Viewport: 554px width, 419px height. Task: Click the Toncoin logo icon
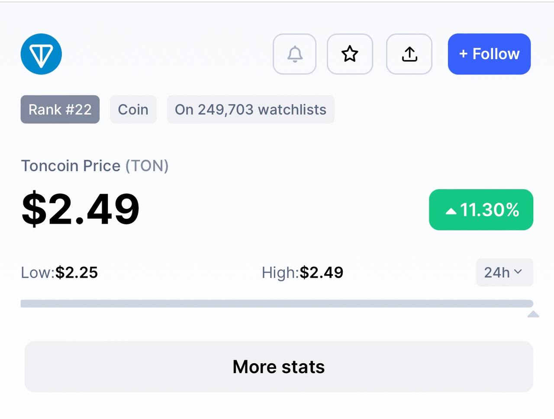point(41,54)
